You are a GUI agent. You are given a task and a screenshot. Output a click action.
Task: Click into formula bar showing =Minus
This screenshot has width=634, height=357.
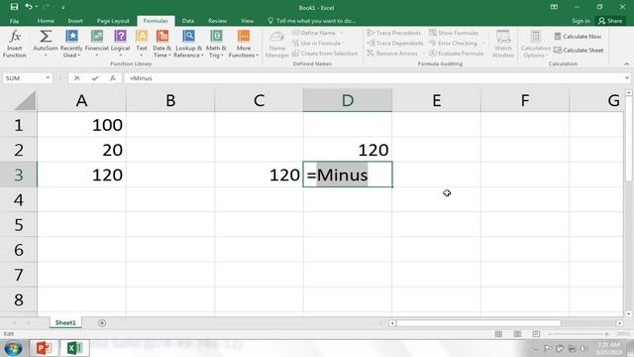[373, 78]
